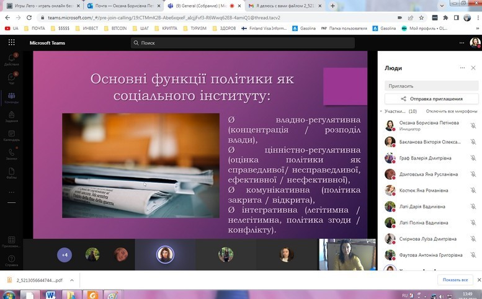Open the profile avatar in Teams header
Screen dimensions: 482x299
point(475,43)
